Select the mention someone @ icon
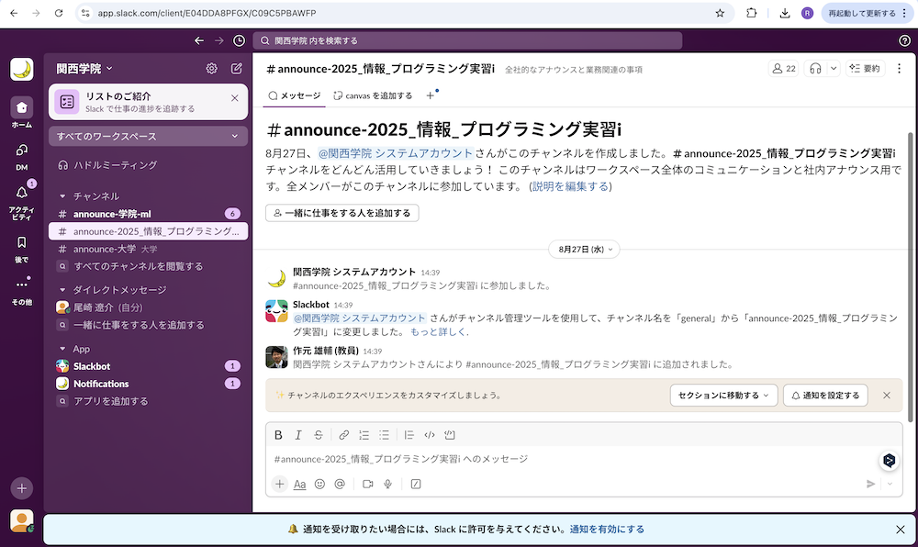The image size is (918, 547). coord(339,484)
